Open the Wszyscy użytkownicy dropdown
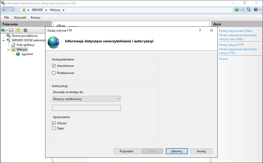Viewport: 263px width, 163px height. coord(86,99)
